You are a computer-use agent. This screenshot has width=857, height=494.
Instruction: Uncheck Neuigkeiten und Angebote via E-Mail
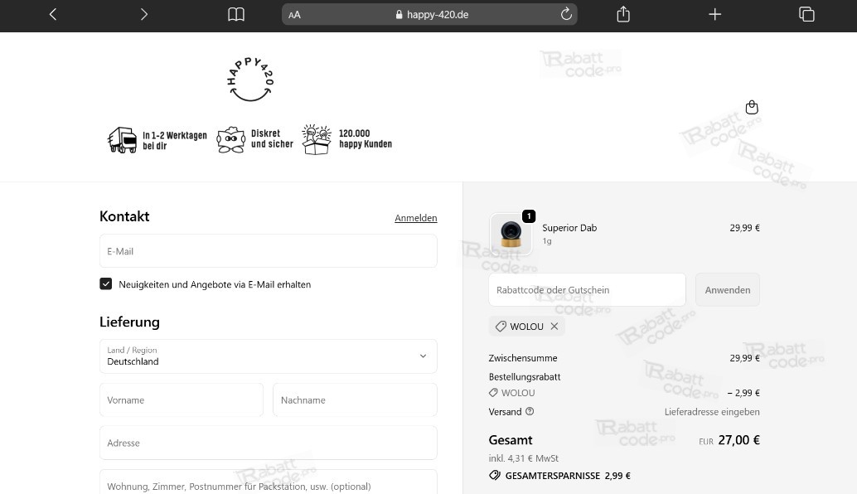tap(105, 283)
